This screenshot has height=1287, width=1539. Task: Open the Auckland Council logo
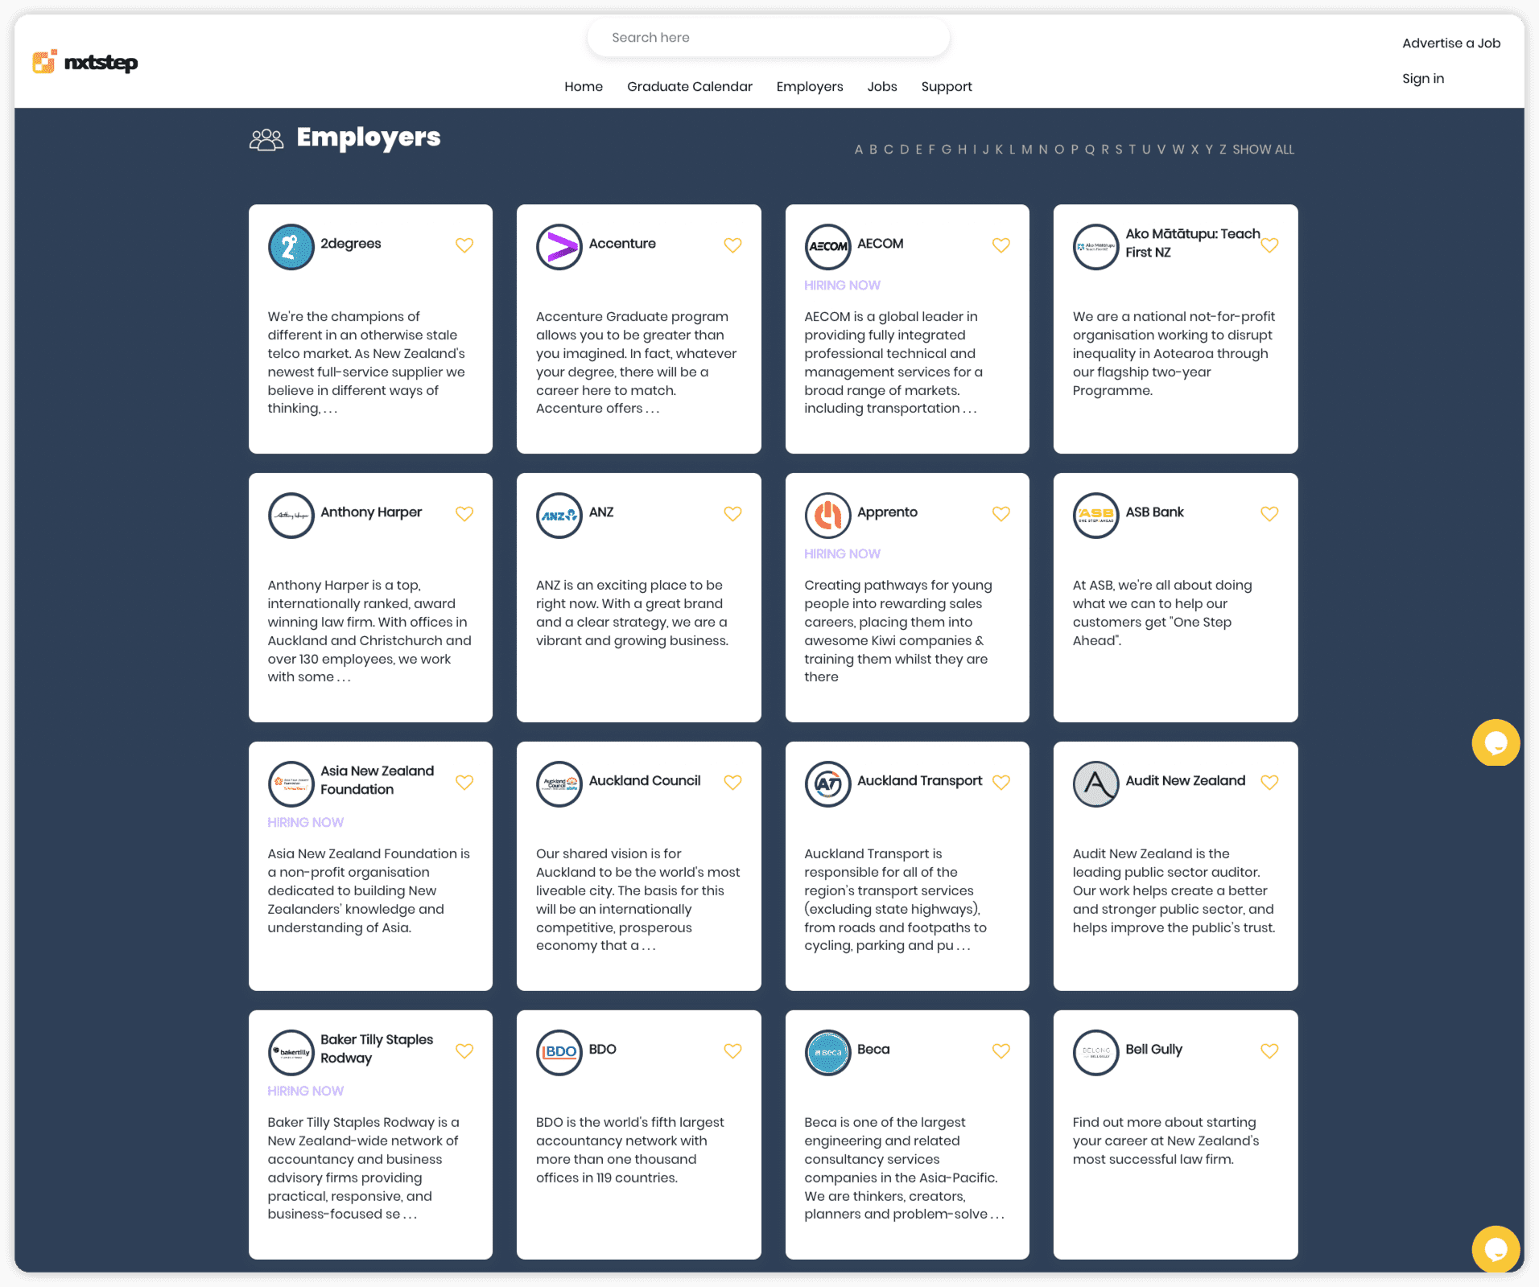559,784
